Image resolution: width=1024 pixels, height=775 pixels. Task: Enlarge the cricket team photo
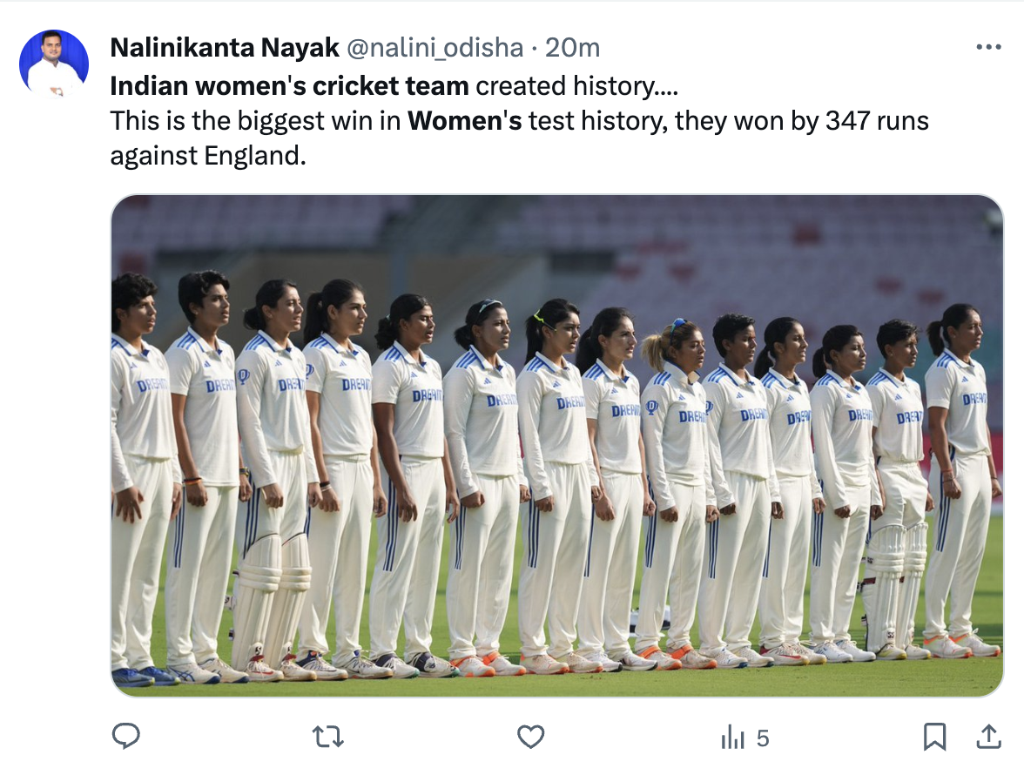(x=557, y=445)
